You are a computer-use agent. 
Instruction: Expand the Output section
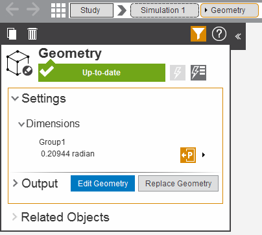(15, 183)
